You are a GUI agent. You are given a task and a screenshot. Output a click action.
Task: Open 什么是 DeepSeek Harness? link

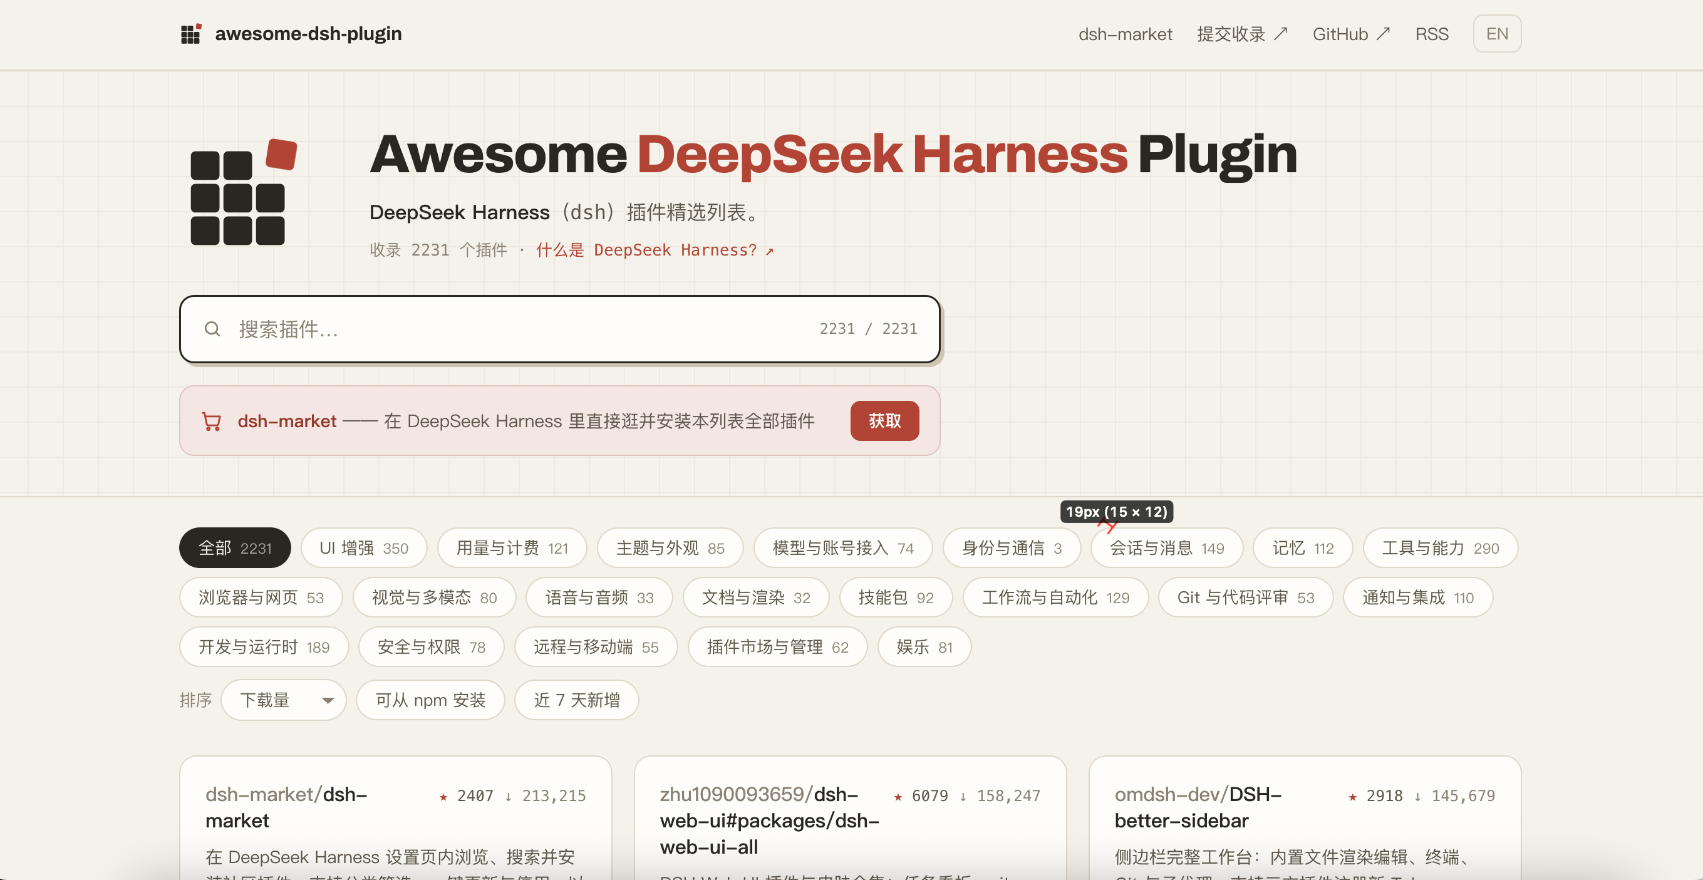pos(655,251)
